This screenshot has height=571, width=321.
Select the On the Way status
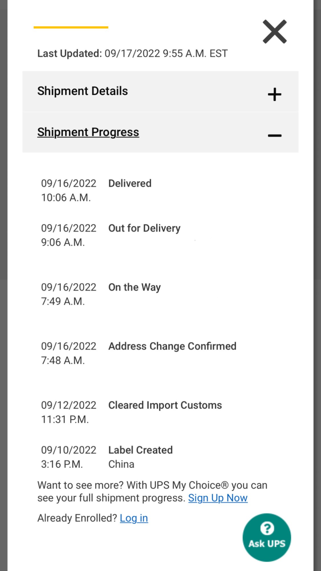point(135,287)
